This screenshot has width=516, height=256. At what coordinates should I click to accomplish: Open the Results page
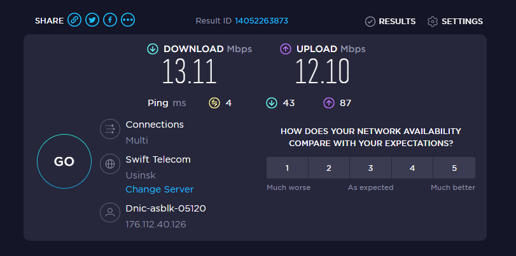point(390,22)
